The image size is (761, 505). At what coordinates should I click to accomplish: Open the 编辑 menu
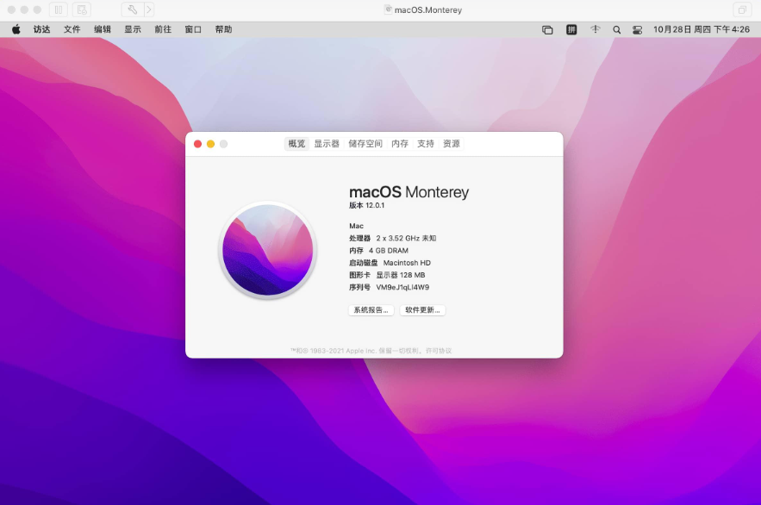(x=103, y=29)
